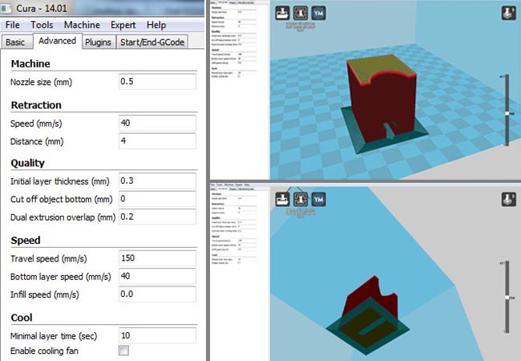This screenshot has height=361, width=521.
Task: Click the Infill speed input field
Action: (x=157, y=294)
